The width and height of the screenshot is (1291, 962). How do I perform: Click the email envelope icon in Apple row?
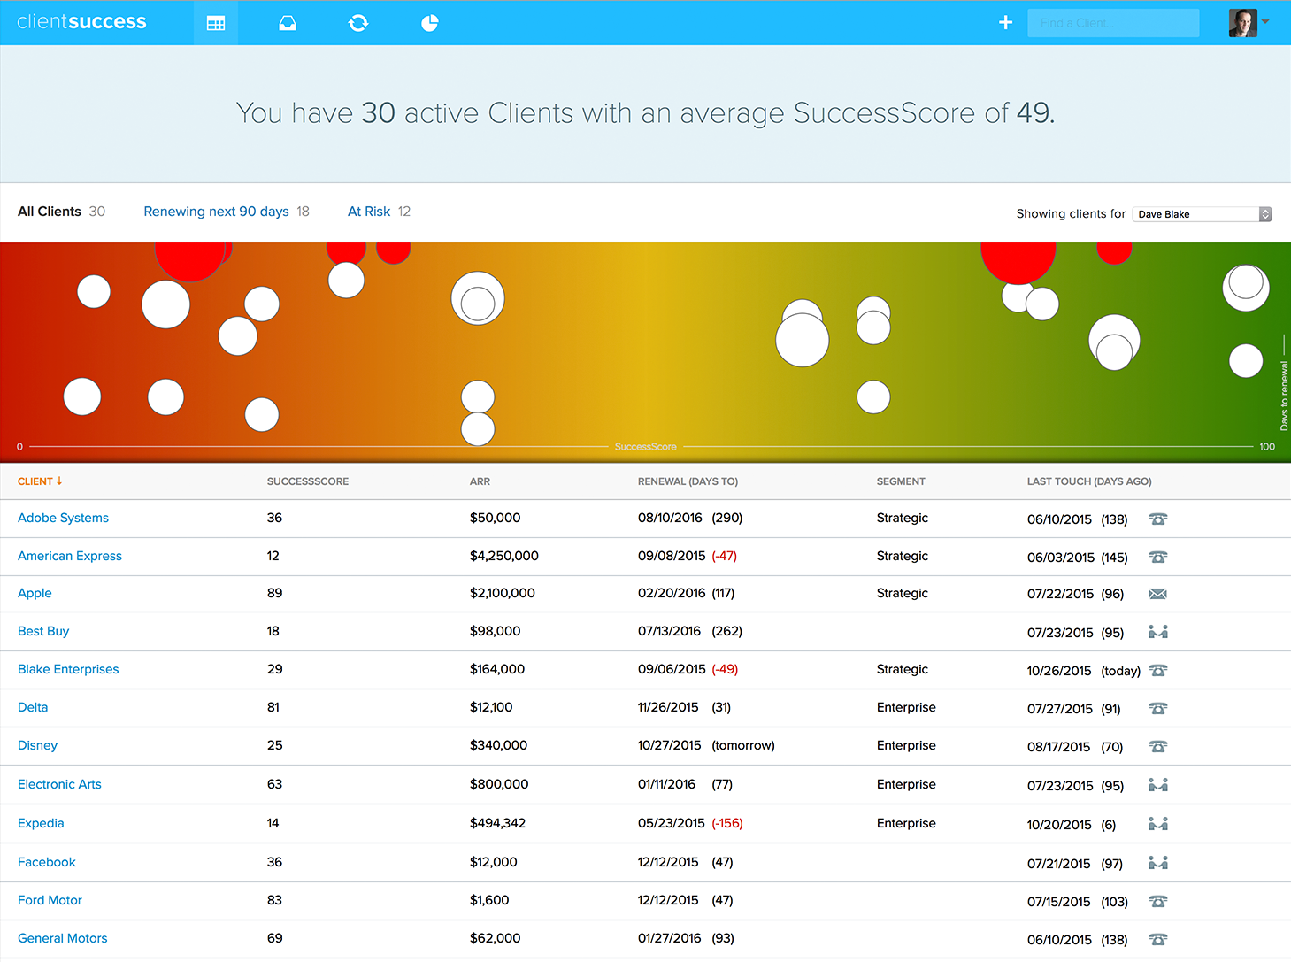1158,594
